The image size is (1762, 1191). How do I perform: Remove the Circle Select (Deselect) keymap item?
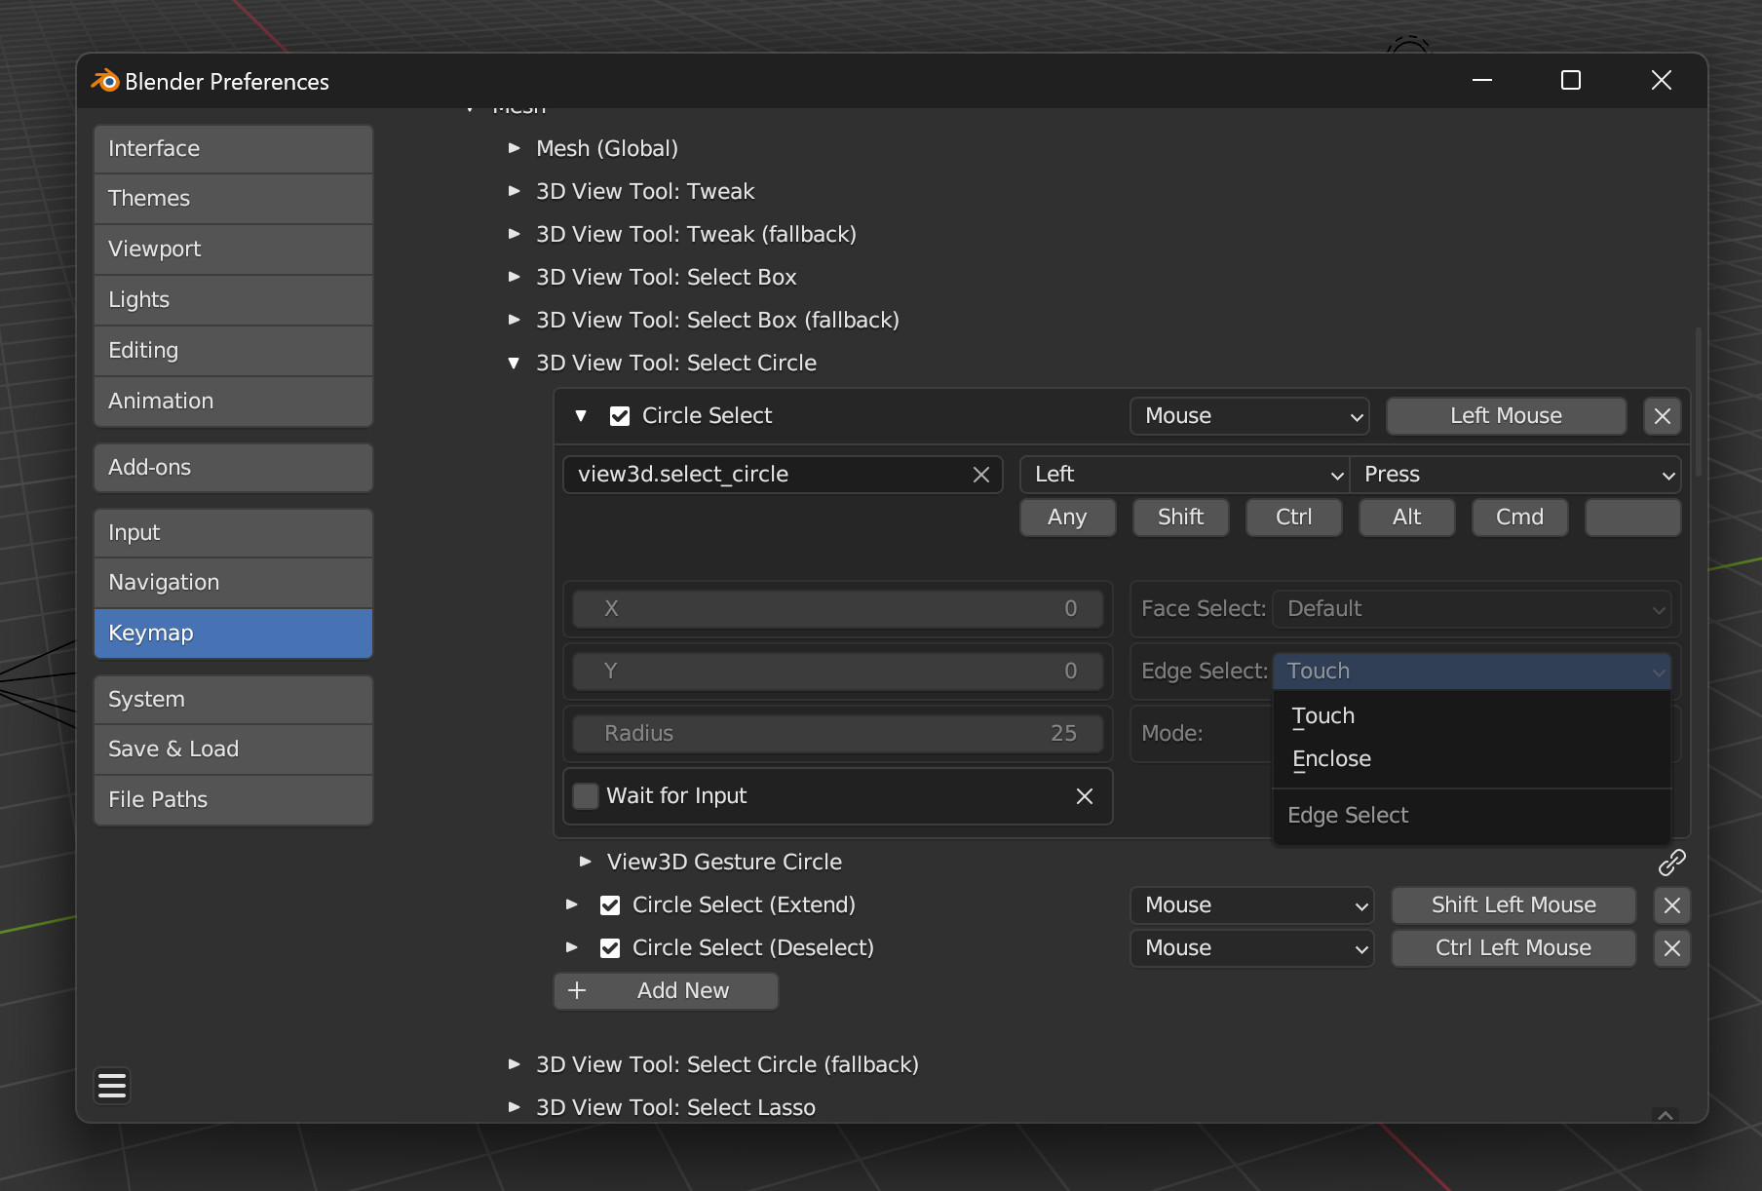point(1672,948)
